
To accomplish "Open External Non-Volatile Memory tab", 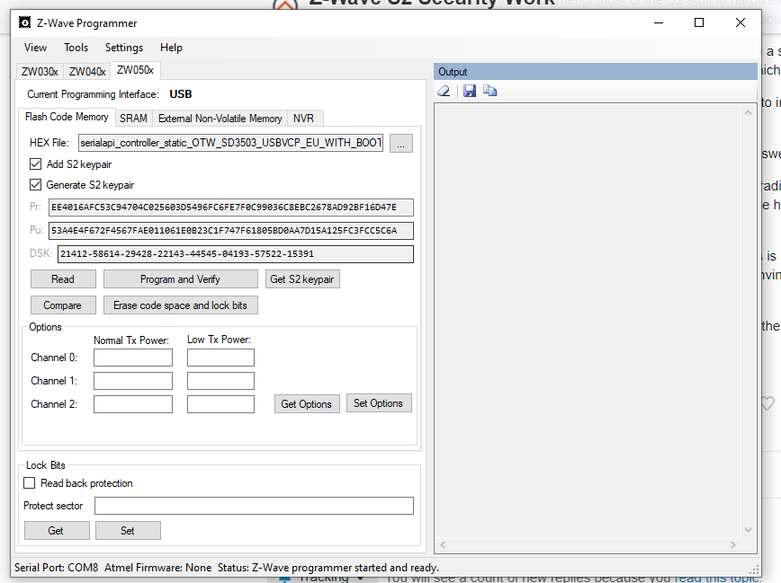I will (x=220, y=119).
